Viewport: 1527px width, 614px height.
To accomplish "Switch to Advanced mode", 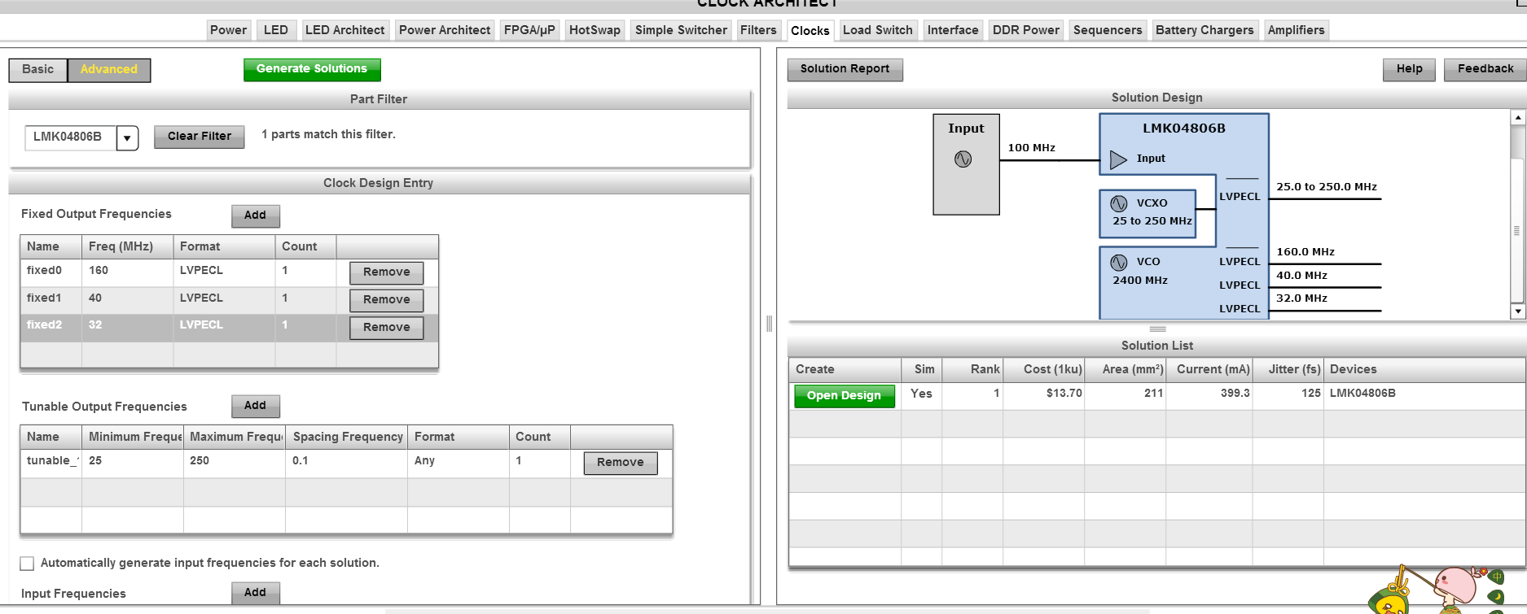I will [x=109, y=70].
